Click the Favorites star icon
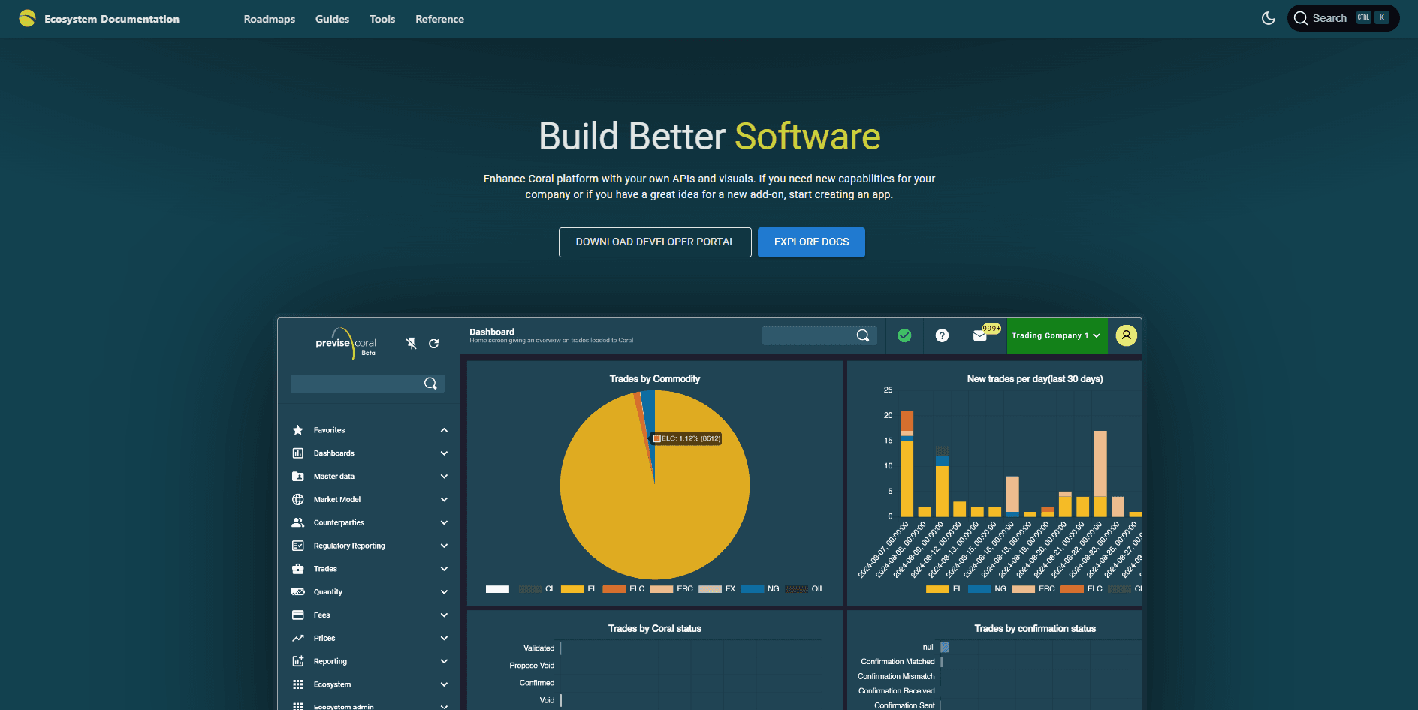The width and height of the screenshot is (1418, 710). point(297,429)
